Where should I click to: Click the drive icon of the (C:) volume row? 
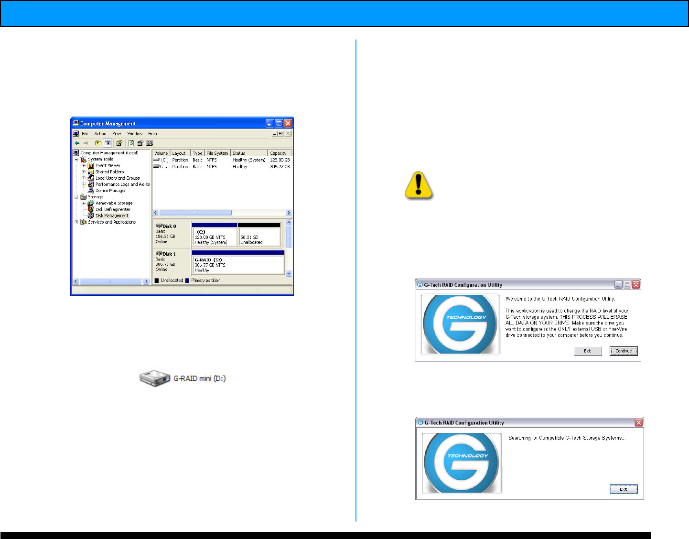pos(156,160)
